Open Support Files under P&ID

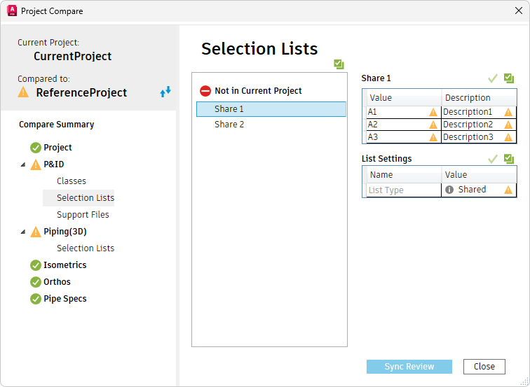(83, 215)
